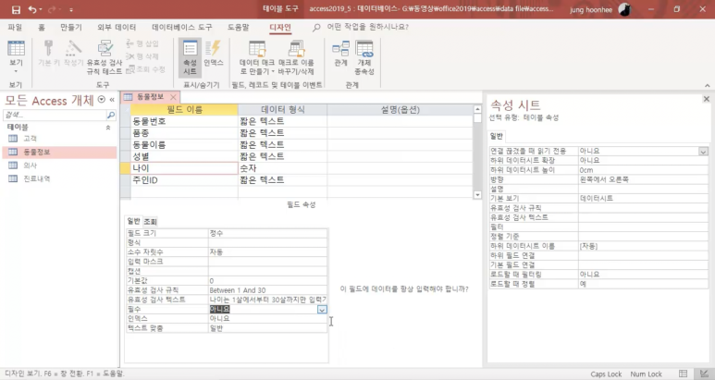Click the 어떤 작업을 원하시나요 search box
Screen dimensions: 715x380
(x=367, y=28)
